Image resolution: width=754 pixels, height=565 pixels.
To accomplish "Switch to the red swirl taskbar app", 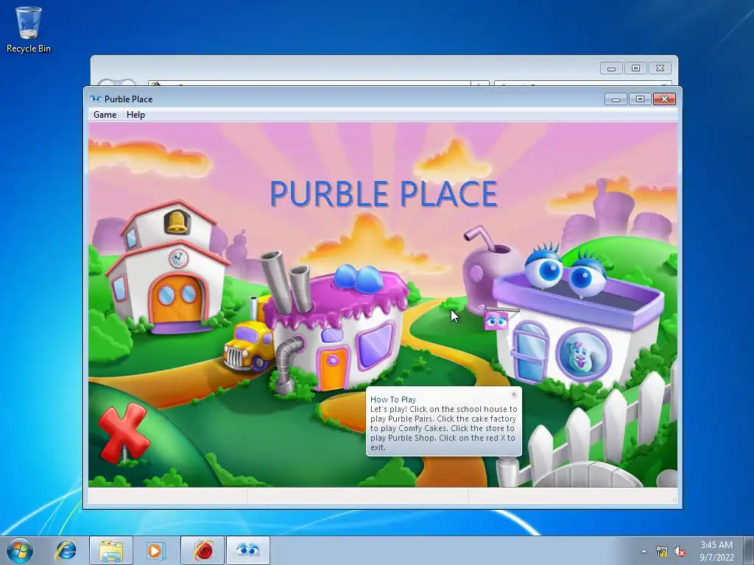I will [x=202, y=550].
